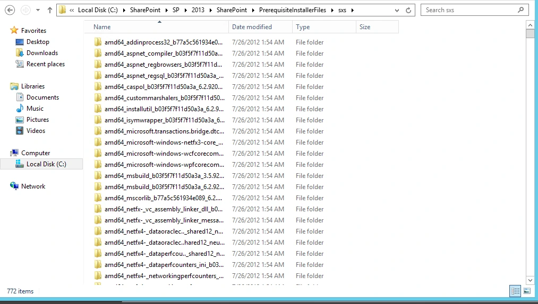Select the 'SP' breadcrumb segment
Image resolution: width=538 pixels, height=304 pixels.
(176, 10)
